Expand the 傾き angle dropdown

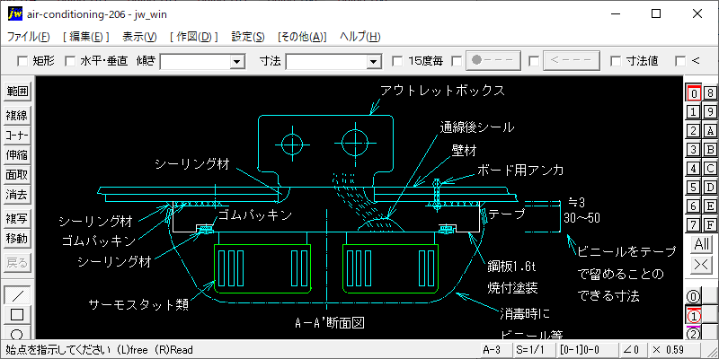(237, 61)
